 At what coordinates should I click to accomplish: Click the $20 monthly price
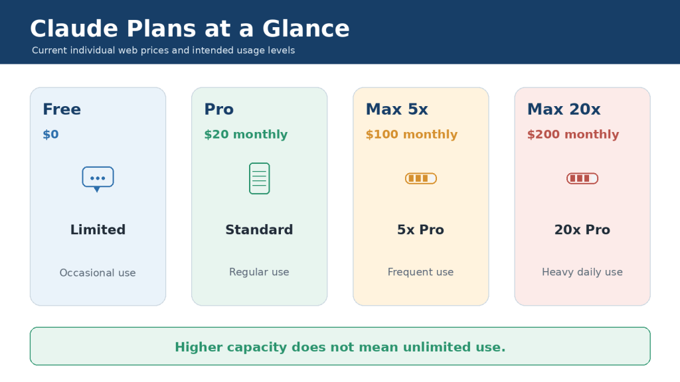[246, 134]
